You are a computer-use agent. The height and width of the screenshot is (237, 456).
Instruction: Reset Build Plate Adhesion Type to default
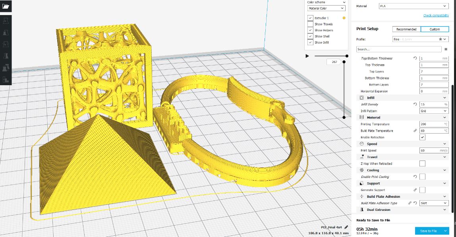click(x=415, y=203)
